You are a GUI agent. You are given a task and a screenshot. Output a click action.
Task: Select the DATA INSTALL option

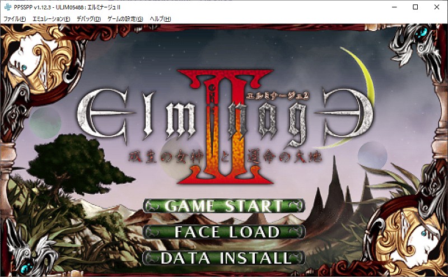pyautogui.click(x=224, y=258)
